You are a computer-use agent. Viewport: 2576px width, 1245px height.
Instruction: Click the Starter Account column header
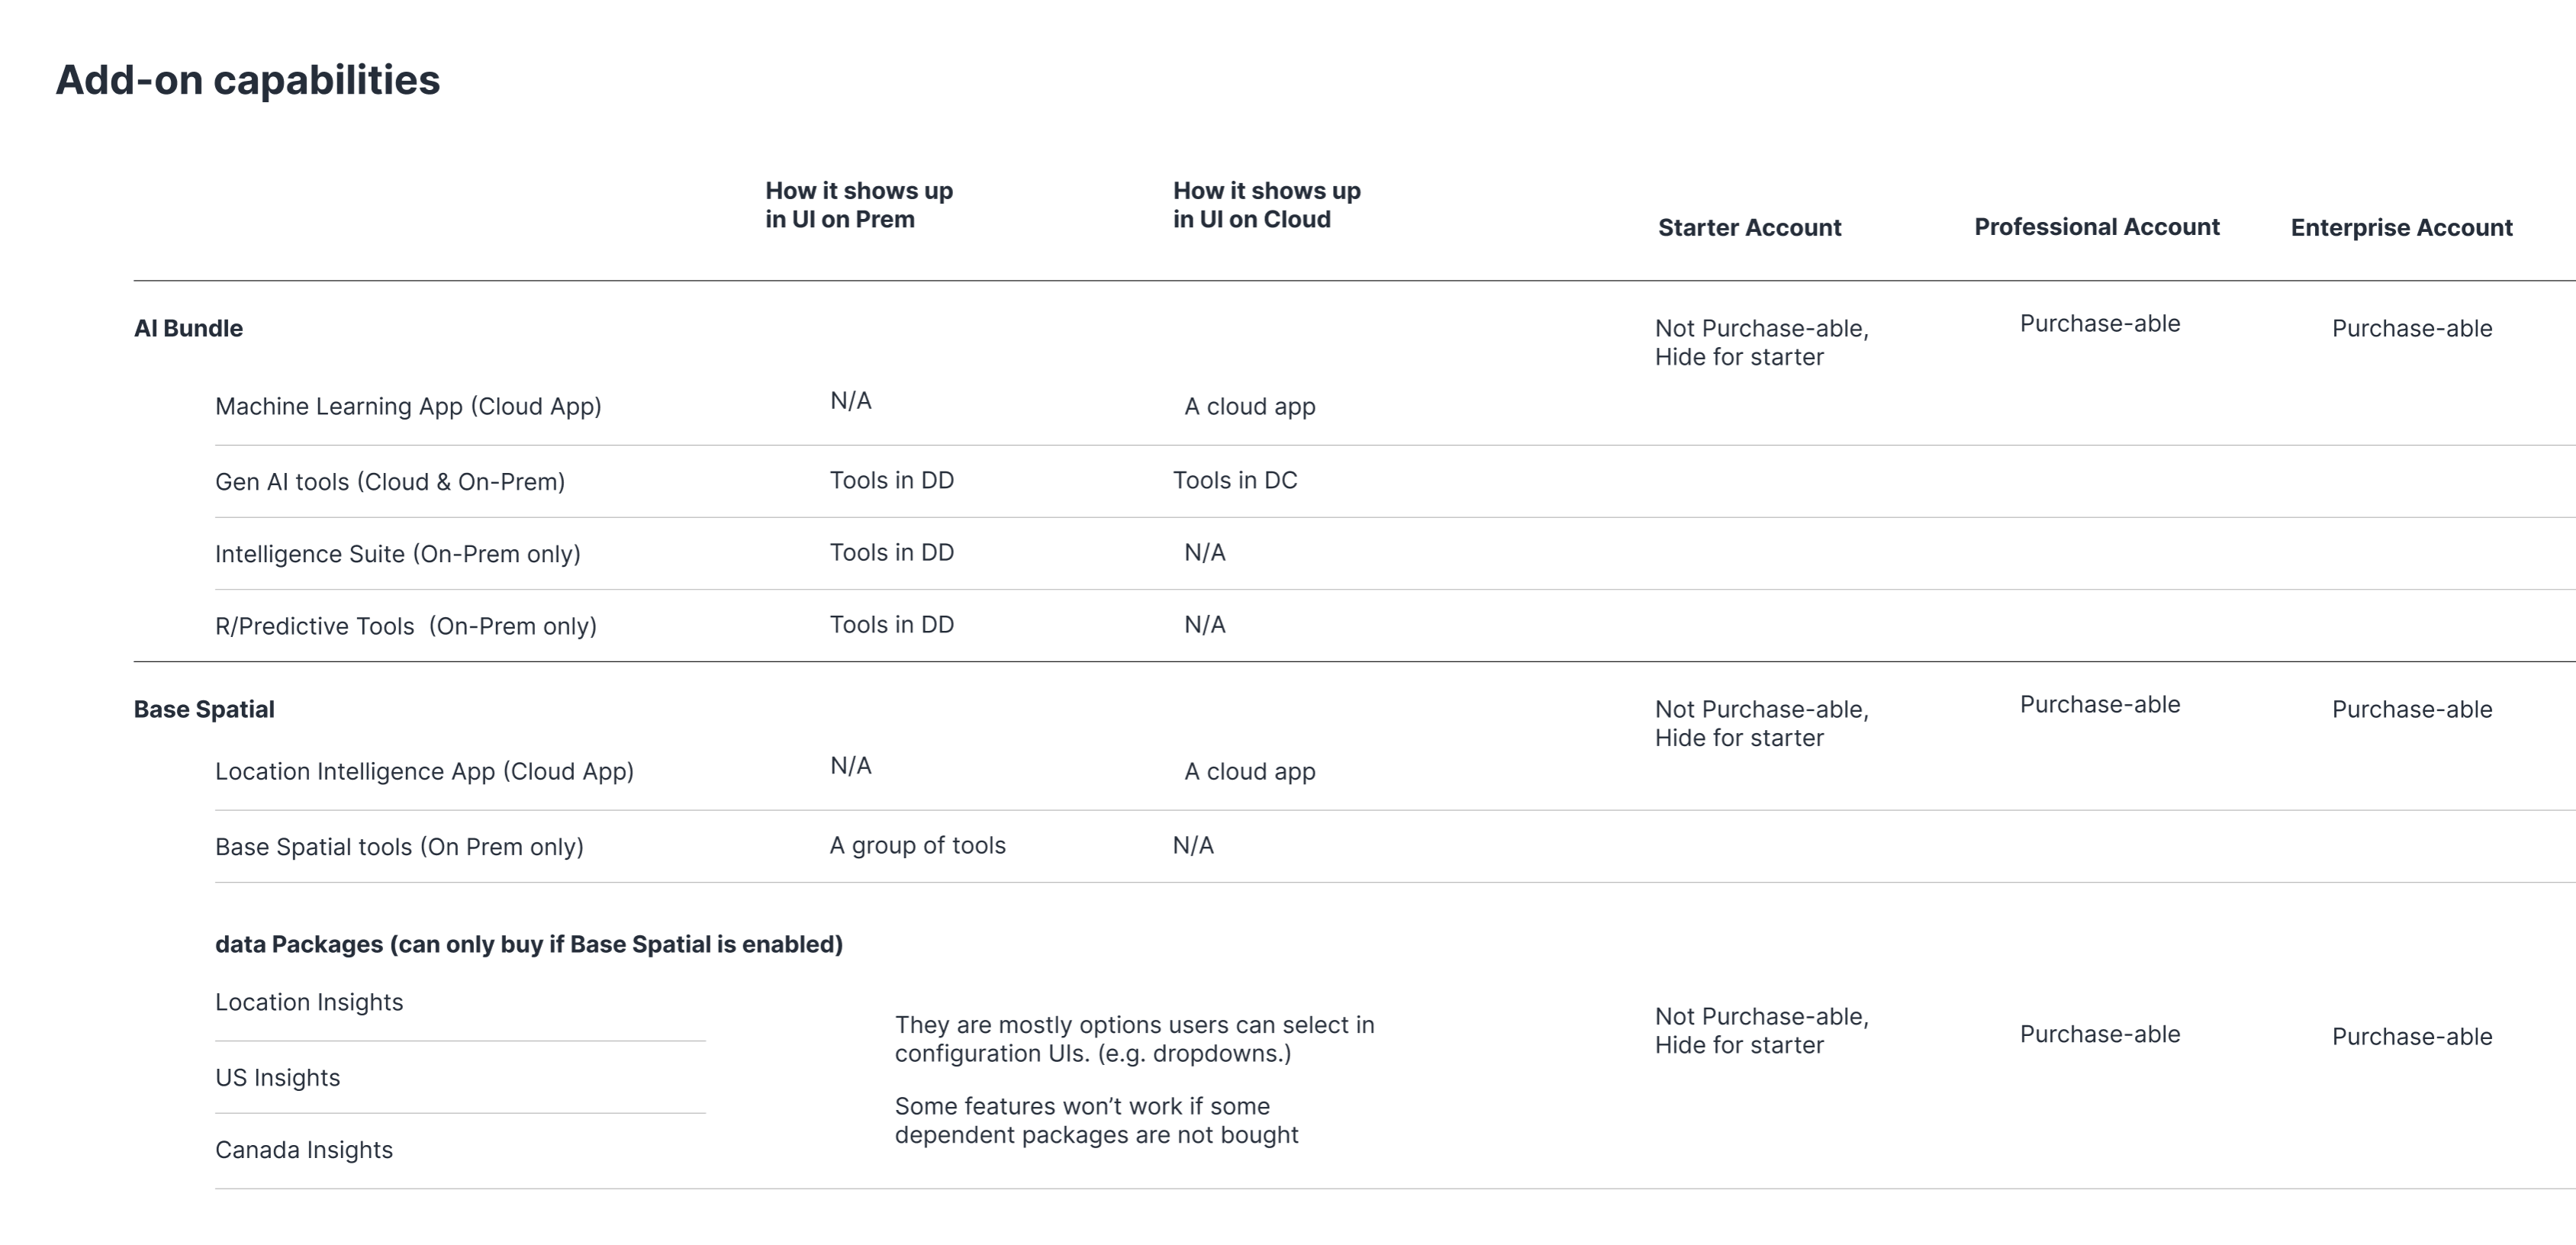[x=1749, y=228]
